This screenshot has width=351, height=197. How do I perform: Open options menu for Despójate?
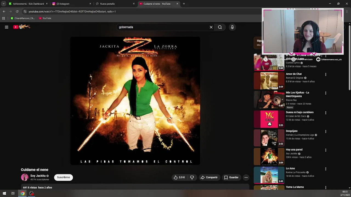(x=325, y=132)
